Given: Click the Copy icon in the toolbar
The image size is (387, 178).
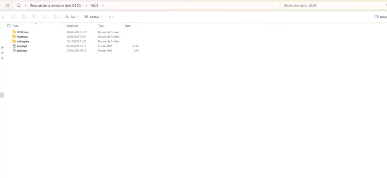Looking at the screenshot, I should tap(13, 17).
